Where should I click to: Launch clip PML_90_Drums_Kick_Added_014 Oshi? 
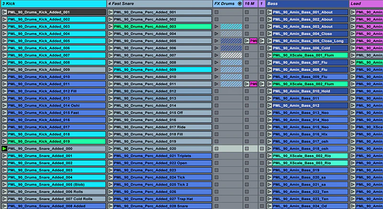tap(4, 105)
